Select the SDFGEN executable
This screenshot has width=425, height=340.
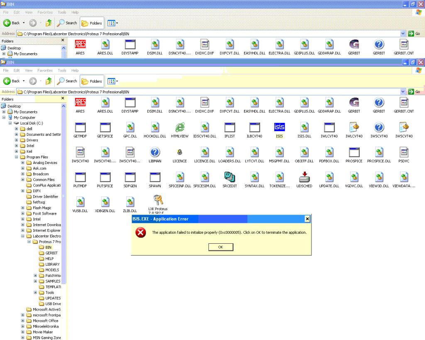pyautogui.click(x=130, y=177)
